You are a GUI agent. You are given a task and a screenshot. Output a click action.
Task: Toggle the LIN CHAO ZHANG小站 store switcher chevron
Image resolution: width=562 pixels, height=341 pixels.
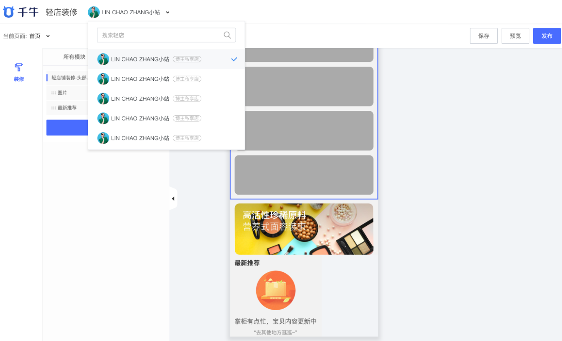click(168, 13)
